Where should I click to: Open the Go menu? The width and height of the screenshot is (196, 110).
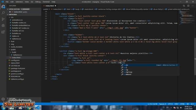pos(32,2)
